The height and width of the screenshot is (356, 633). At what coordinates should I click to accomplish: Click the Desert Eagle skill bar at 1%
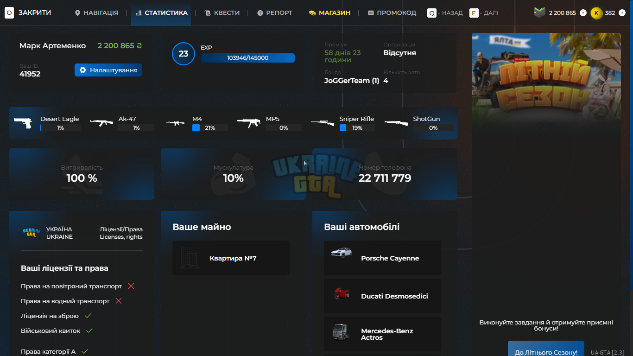click(60, 128)
